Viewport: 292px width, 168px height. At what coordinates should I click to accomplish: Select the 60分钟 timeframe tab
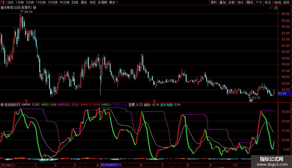[x=64, y=3]
